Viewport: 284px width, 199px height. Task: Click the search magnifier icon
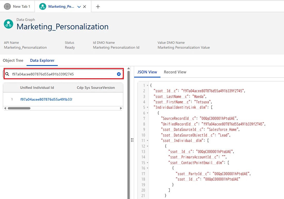[7, 74]
